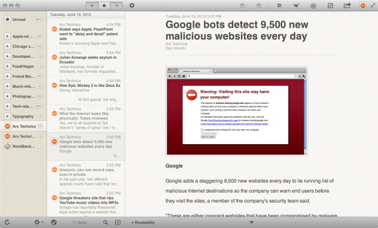This screenshot has width=378, height=228.
Task: Open Google bots detect 9,500 list item
Action: (x=86, y=146)
